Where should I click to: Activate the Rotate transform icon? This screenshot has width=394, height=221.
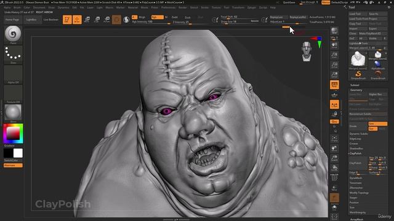point(107,20)
